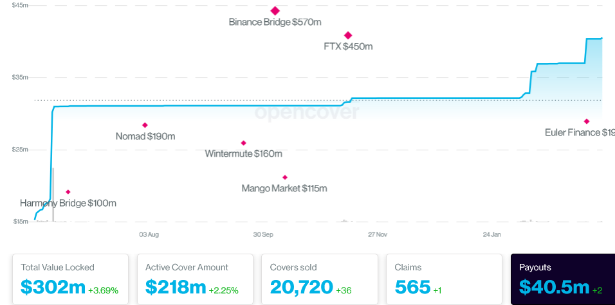Viewport: 615px width, 305px height.
Task: Click the $40.5m payouts value
Action: (x=554, y=287)
